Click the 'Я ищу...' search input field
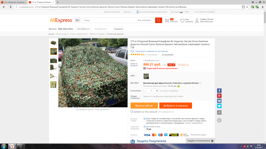The image size is (266, 149). point(109,20)
